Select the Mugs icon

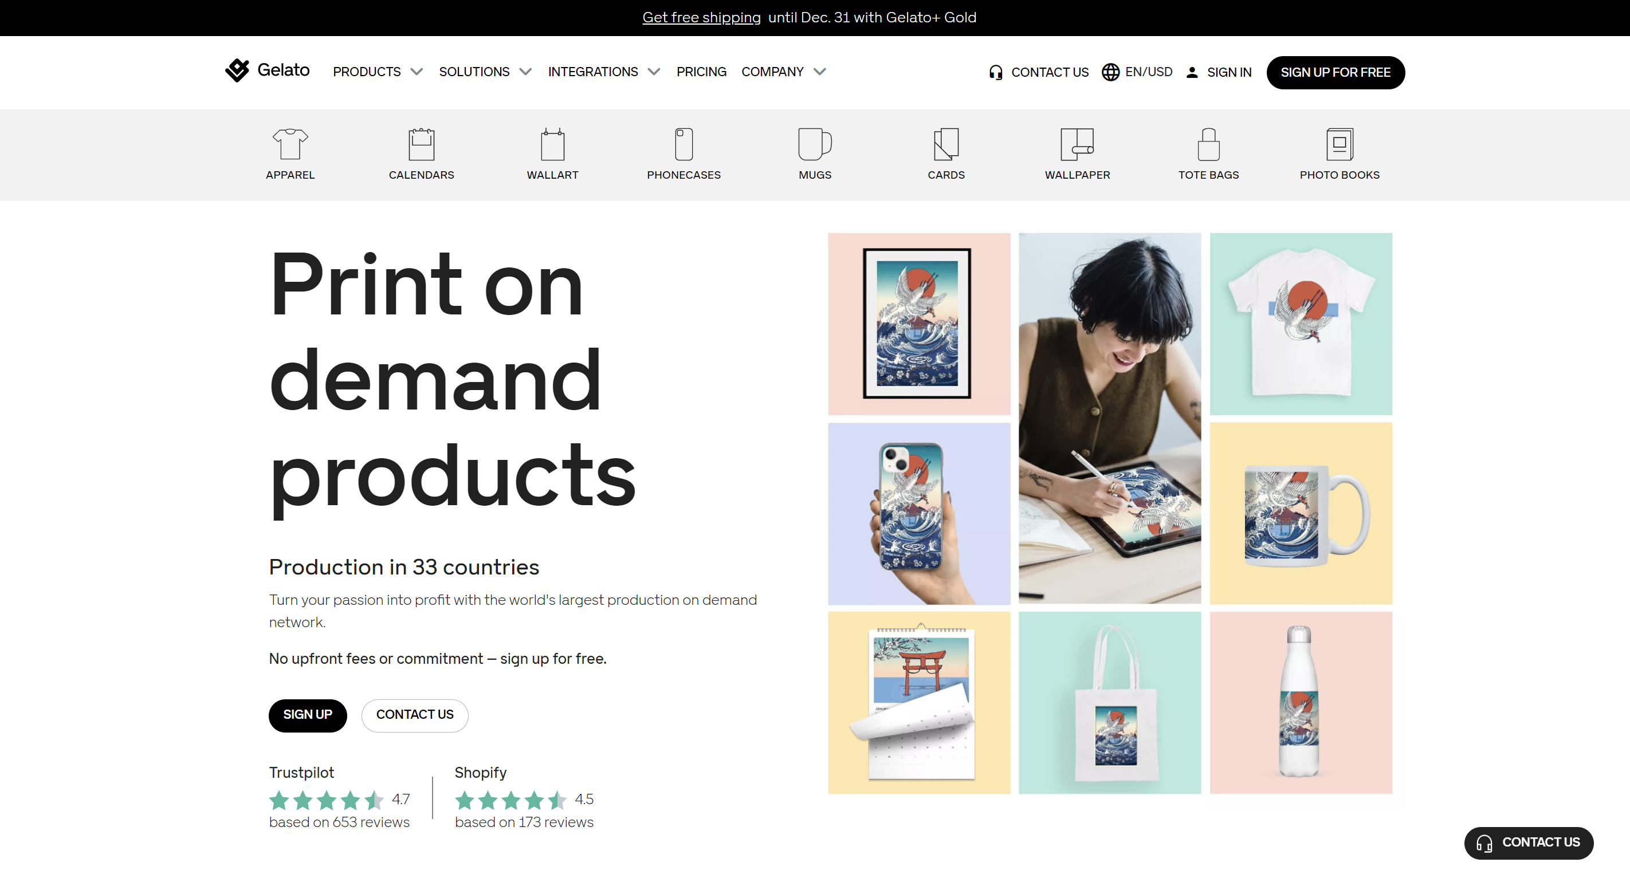point(815,144)
